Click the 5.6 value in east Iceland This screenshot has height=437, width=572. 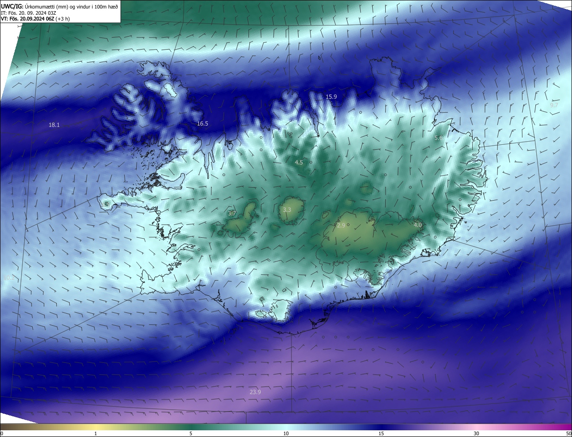click(438, 138)
